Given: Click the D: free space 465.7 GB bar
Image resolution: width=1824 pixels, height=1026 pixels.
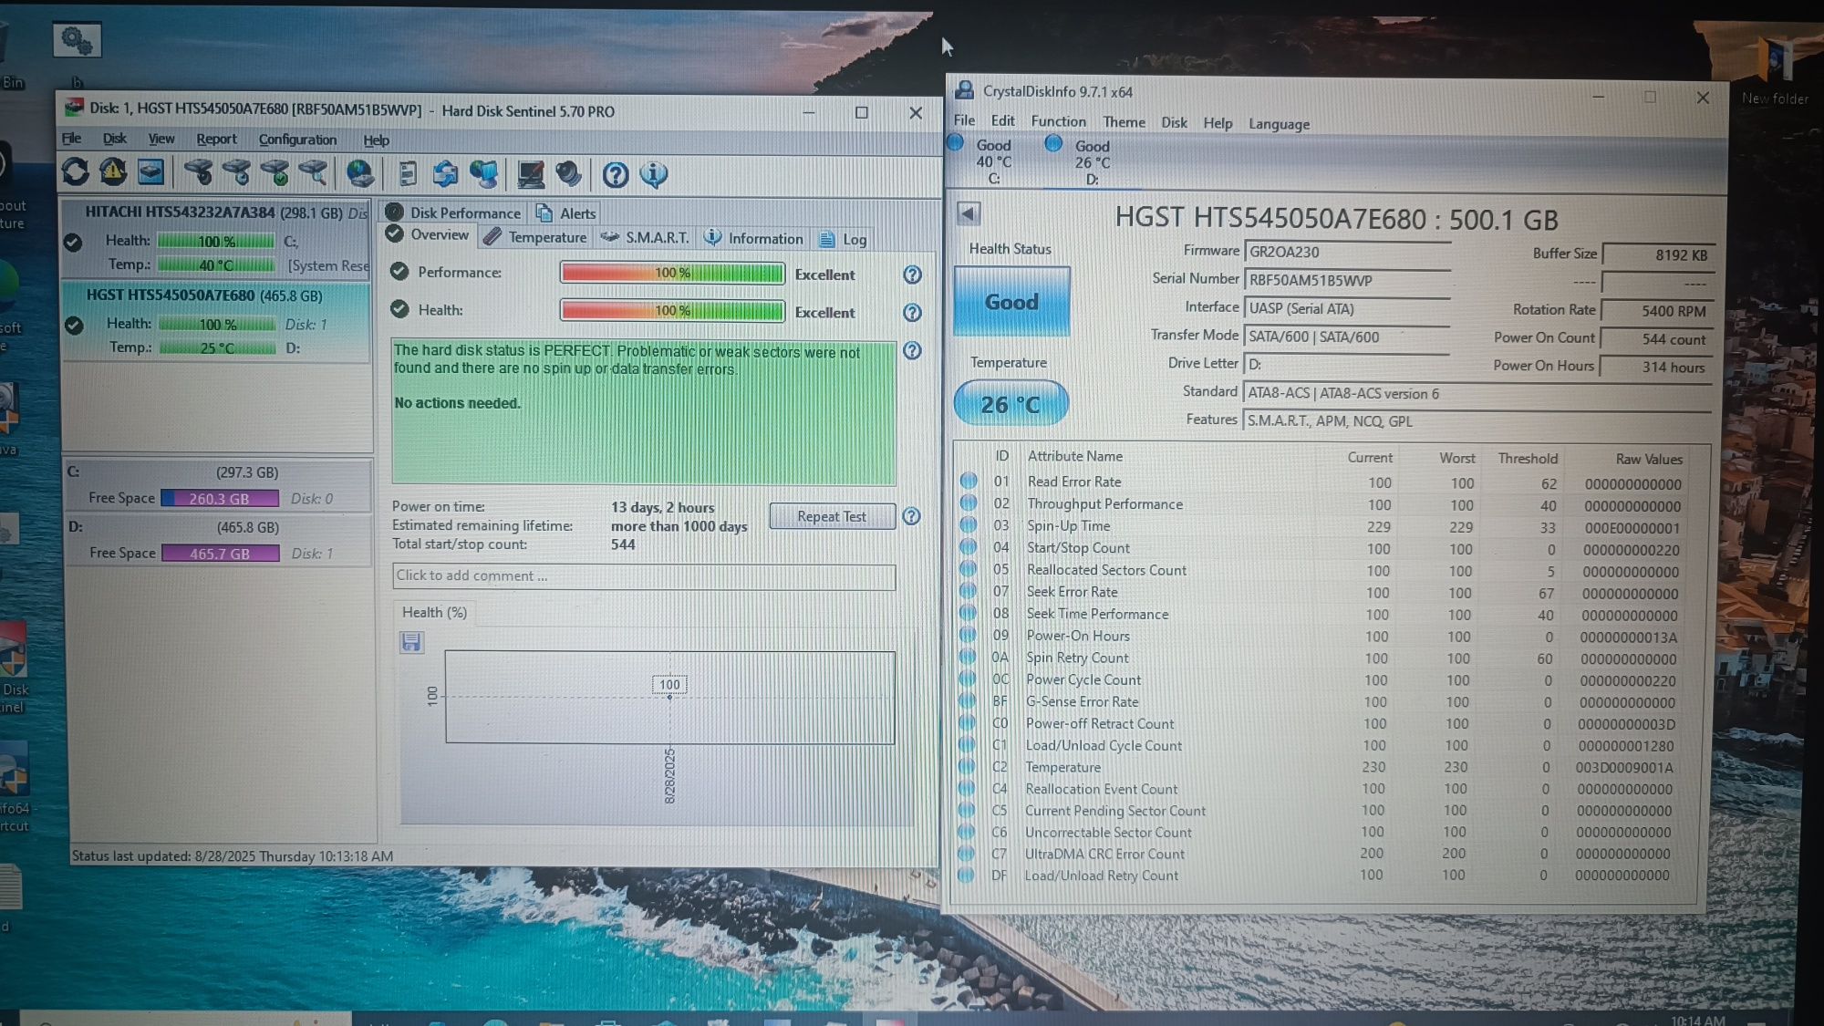Looking at the screenshot, I should pos(220,554).
